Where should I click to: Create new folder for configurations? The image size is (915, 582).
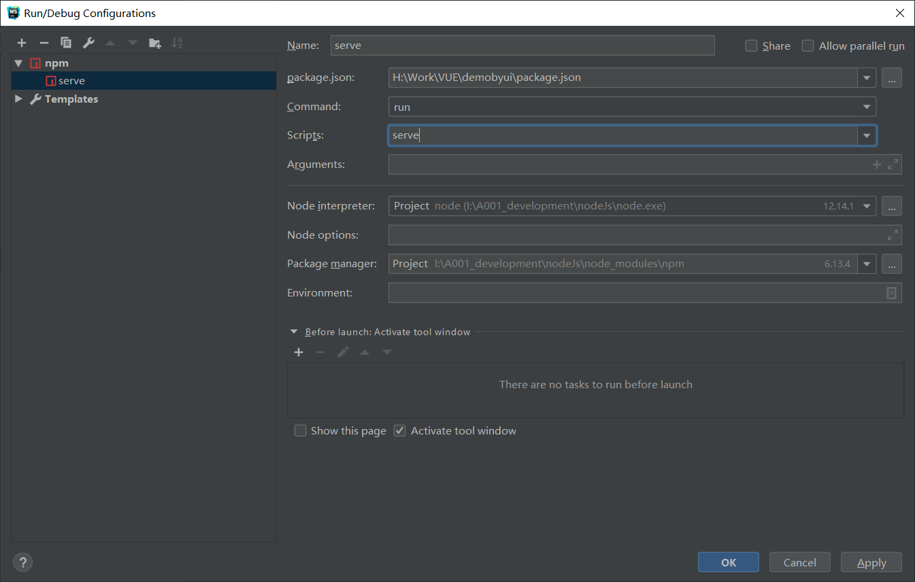(155, 43)
